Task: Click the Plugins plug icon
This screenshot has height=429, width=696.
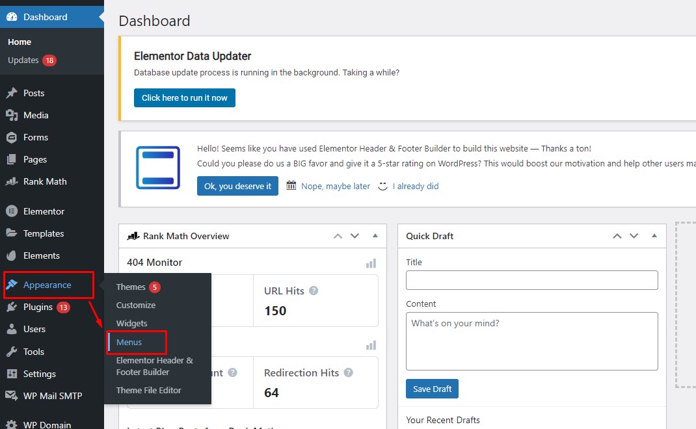Action: pyautogui.click(x=12, y=307)
